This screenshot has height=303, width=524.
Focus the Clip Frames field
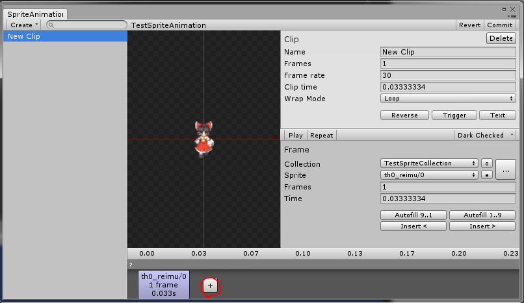click(448, 64)
